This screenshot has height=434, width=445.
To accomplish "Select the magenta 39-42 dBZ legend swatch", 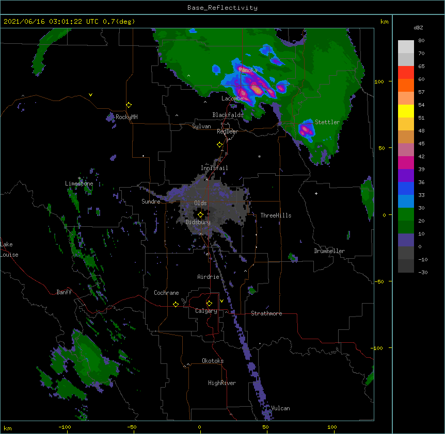I will (406, 162).
